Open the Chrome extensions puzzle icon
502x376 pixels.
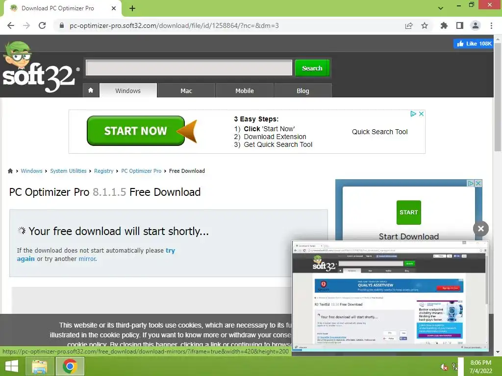[x=444, y=25]
